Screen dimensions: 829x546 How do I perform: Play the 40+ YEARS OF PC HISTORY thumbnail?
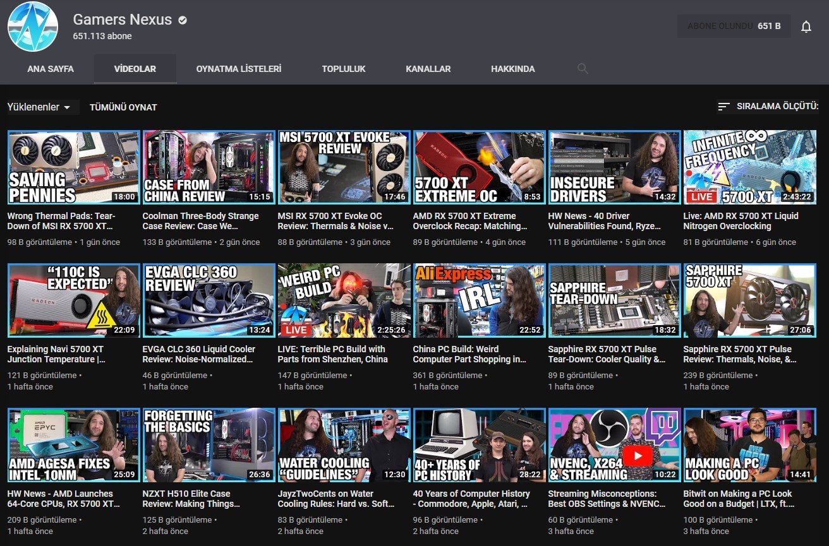pyautogui.click(x=479, y=445)
